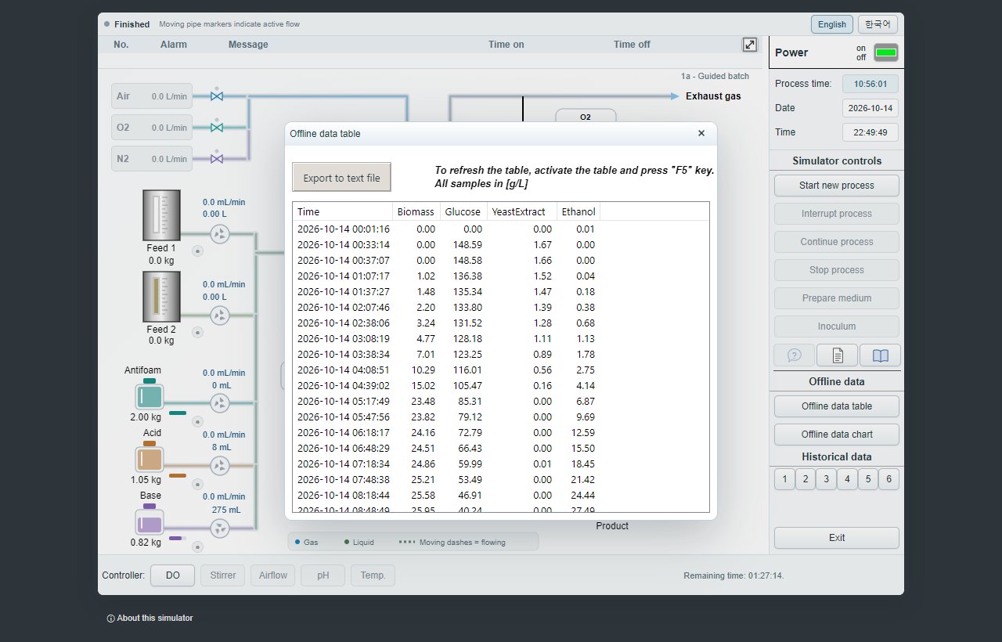Toggle the radio dot below Base pump

197,546
